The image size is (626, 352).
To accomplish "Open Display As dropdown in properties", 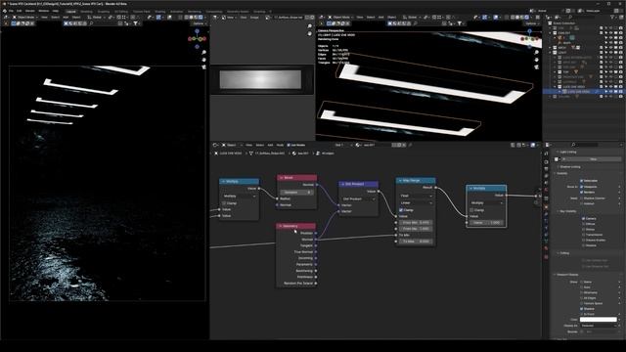I will [x=598, y=326].
